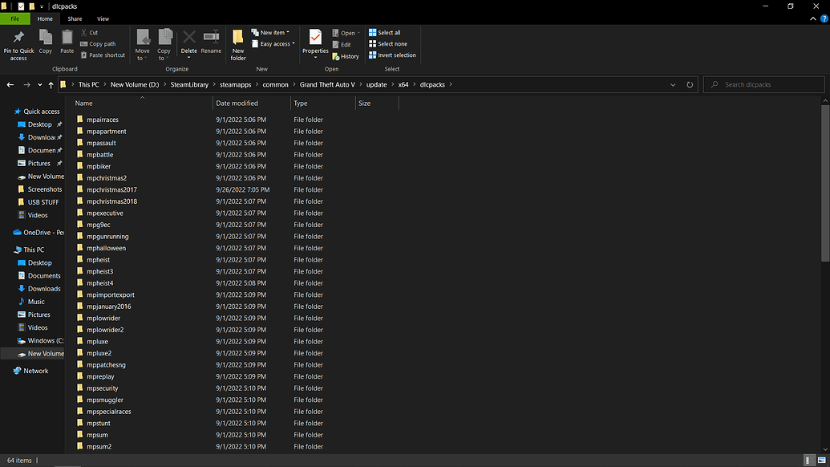Viewport: 830px width, 467px height.
Task: Click the vertical scrollbar thumb
Action: click(825, 183)
